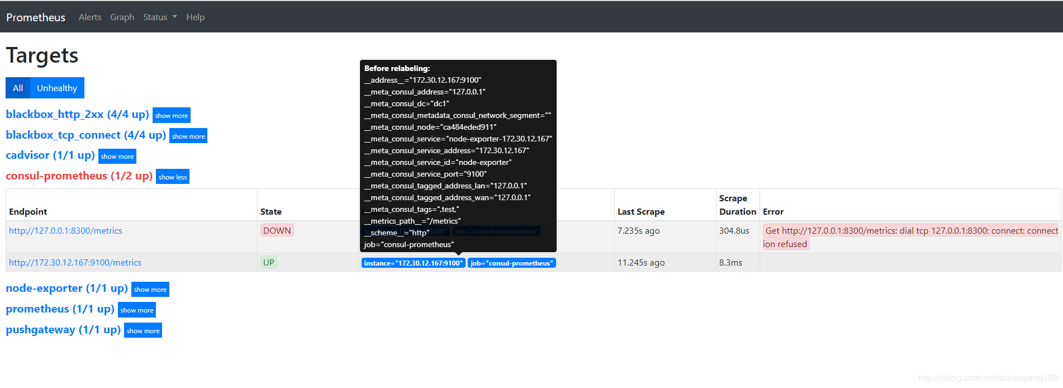The image size is (1063, 388).
Task: Open endpoint http://172.30.12.167:9100/metrics
Action: 75,262
